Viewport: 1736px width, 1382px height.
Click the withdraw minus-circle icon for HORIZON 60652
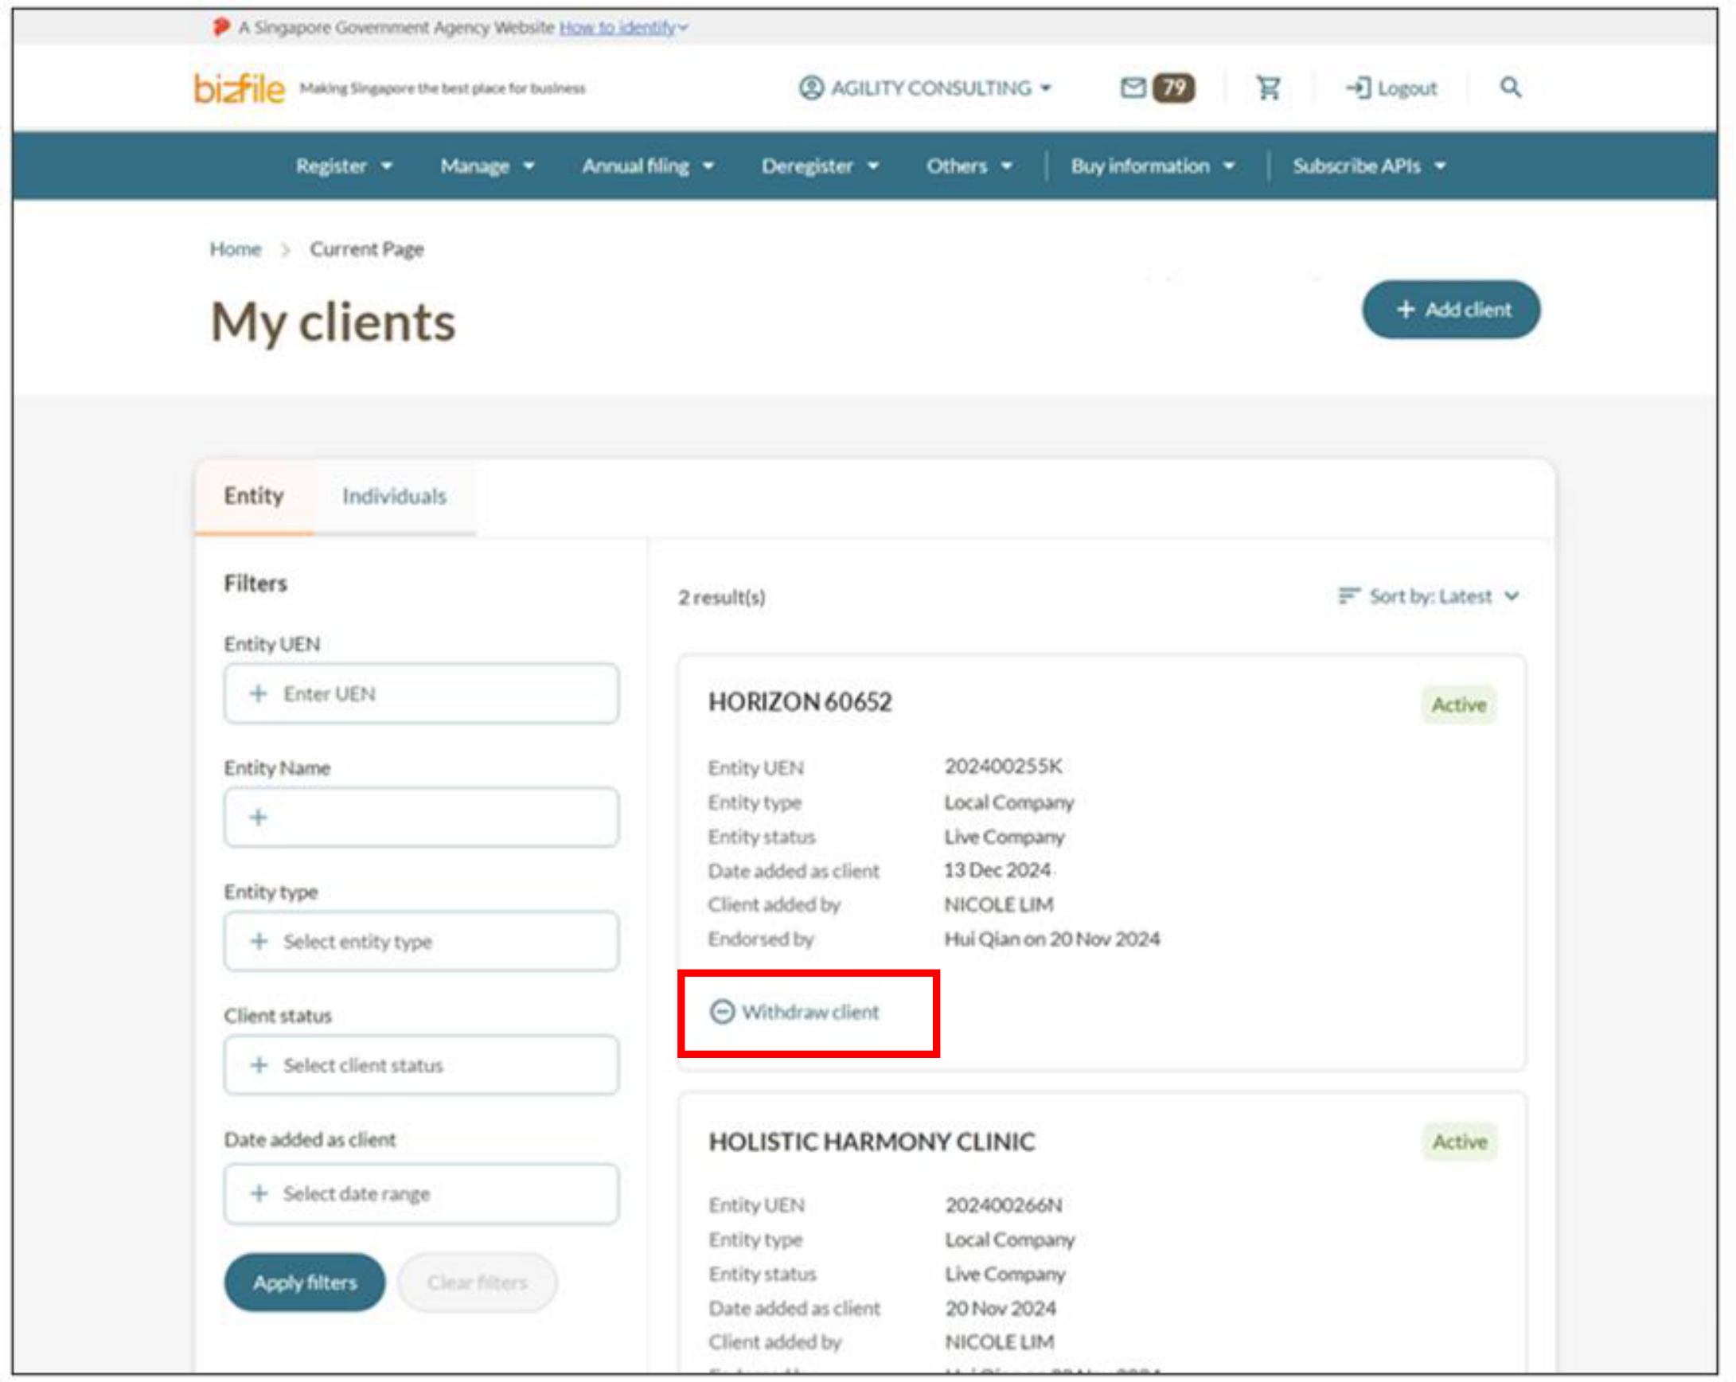point(721,1011)
